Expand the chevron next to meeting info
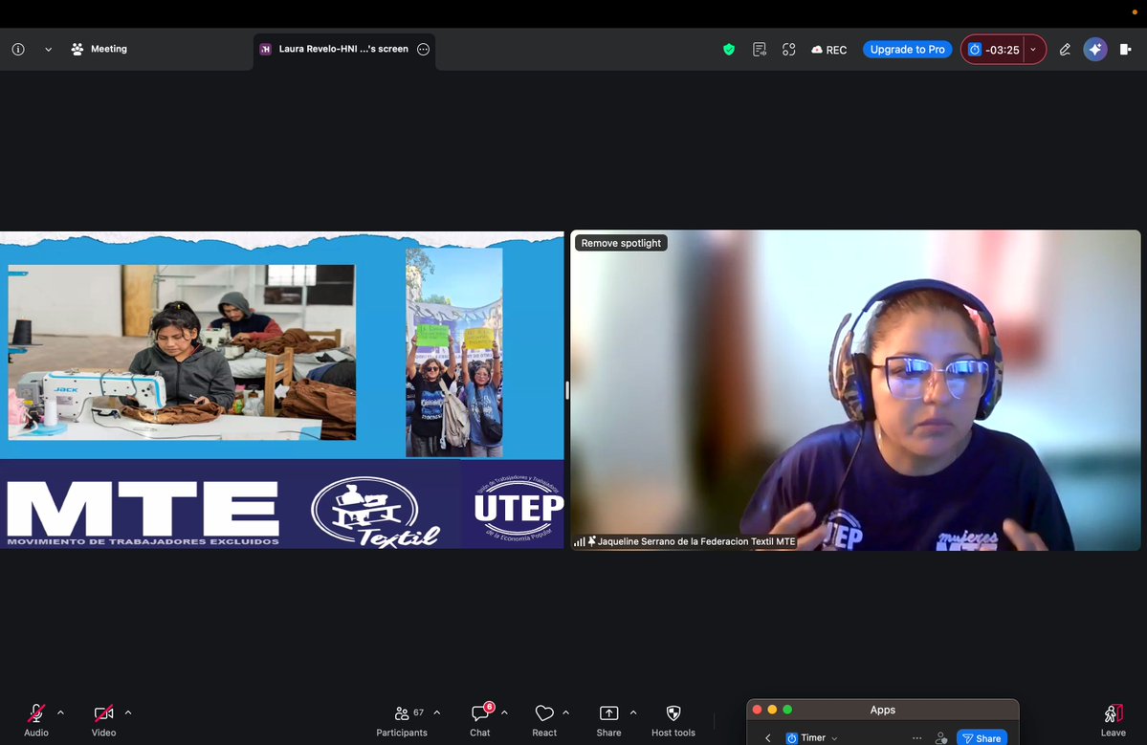 pos(48,50)
